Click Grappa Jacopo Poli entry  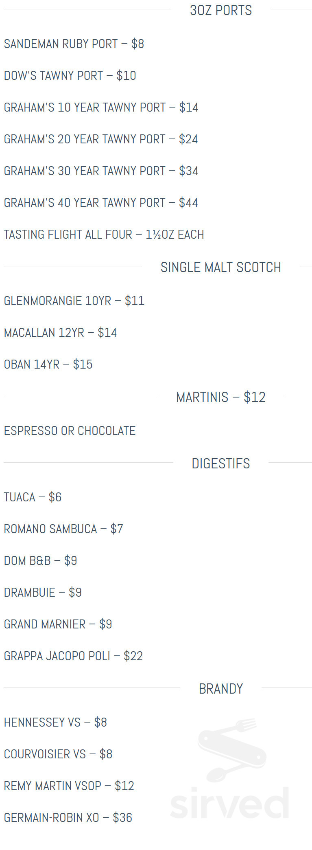pos(73,656)
